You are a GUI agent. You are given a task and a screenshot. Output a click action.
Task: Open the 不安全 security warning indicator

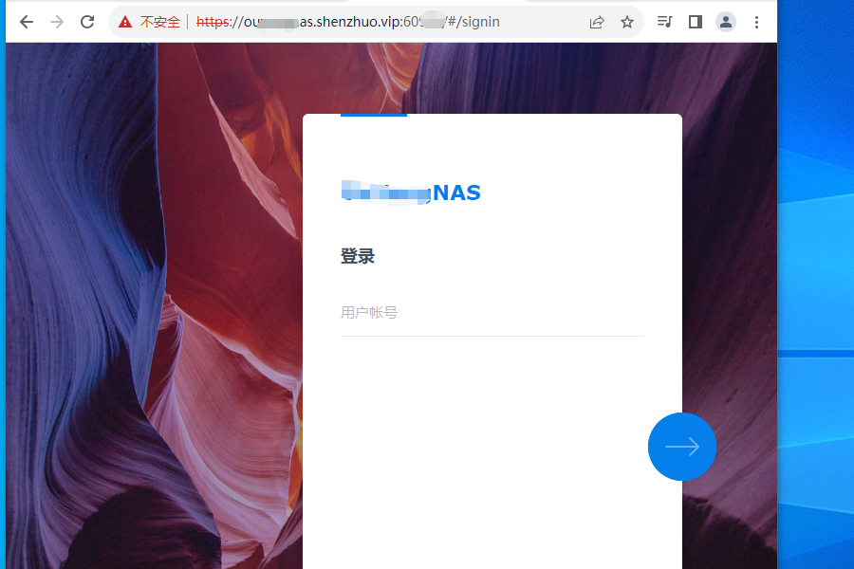click(x=150, y=22)
